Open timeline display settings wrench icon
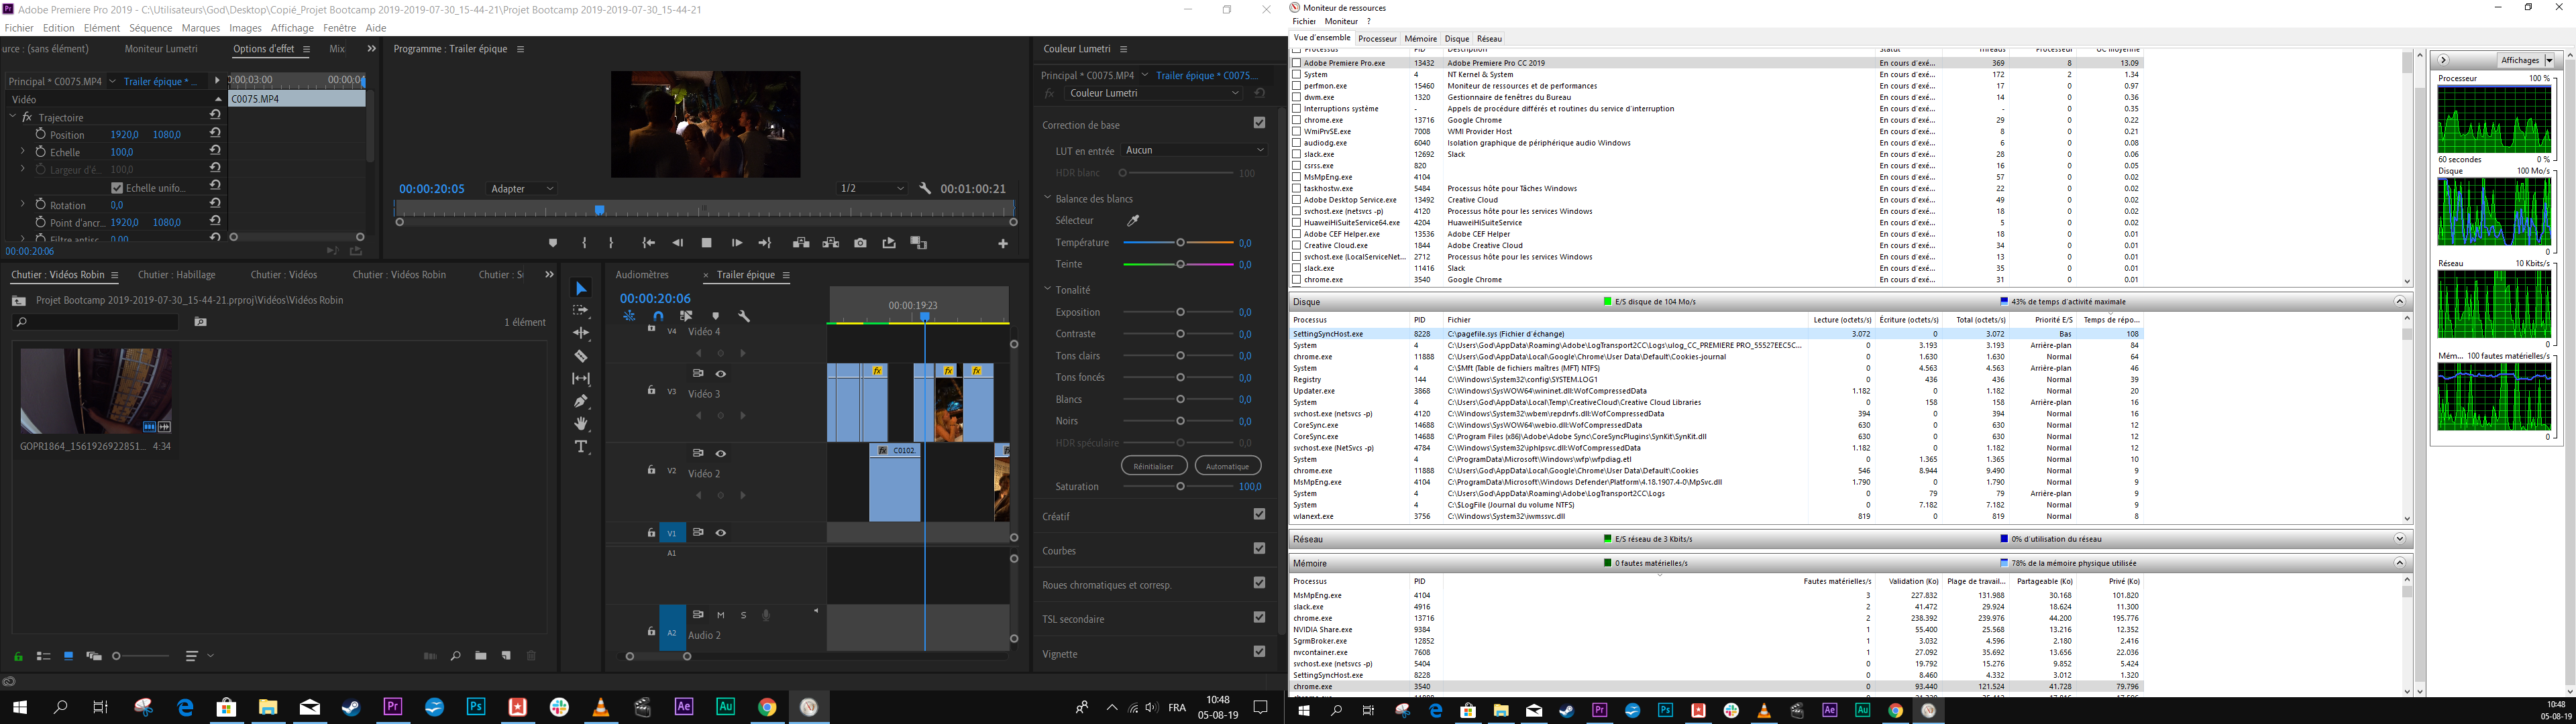The height and width of the screenshot is (724, 2576). [x=744, y=316]
